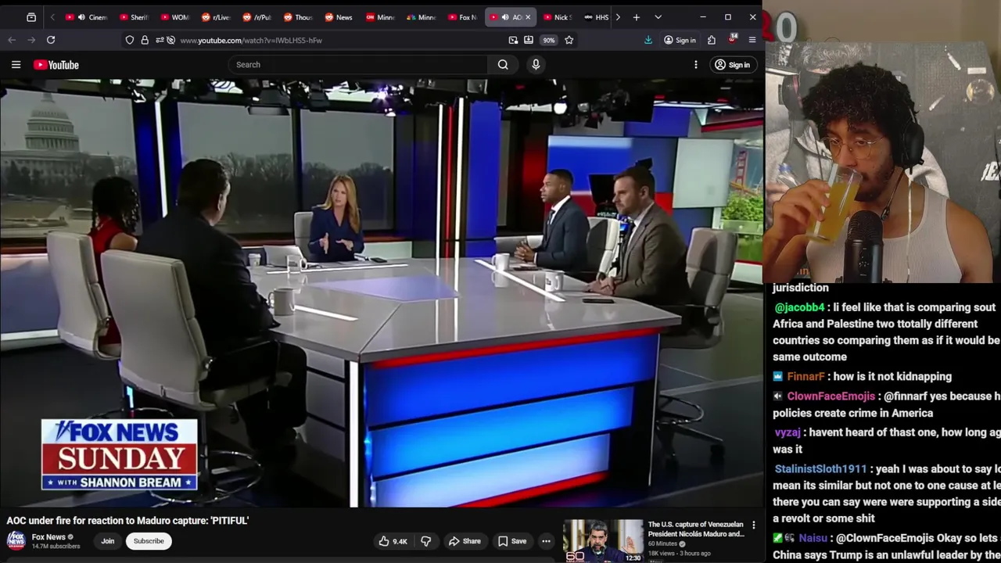Share the video

click(x=465, y=541)
